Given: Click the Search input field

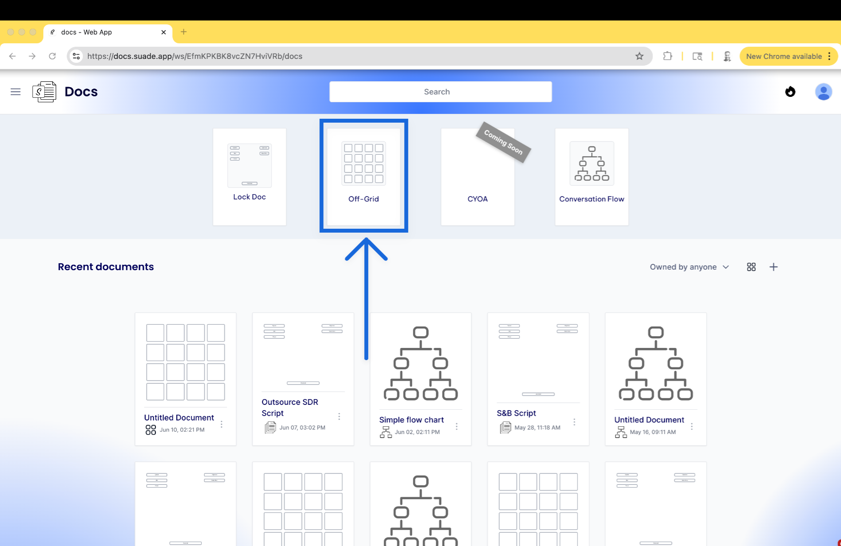Looking at the screenshot, I should click(x=441, y=91).
